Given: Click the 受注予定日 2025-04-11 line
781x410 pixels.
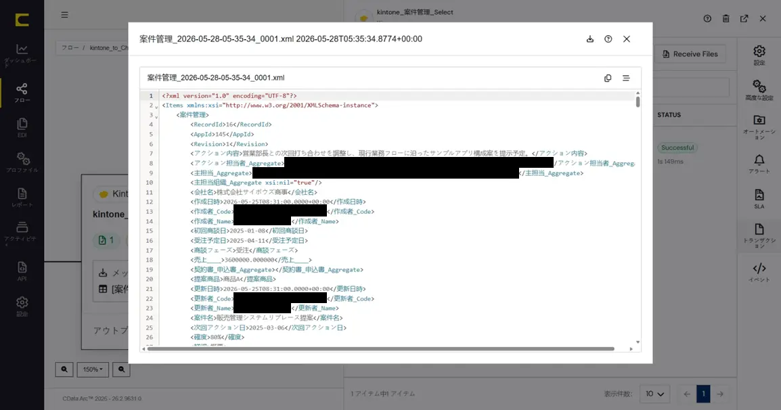Looking at the screenshot, I should point(248,241).
